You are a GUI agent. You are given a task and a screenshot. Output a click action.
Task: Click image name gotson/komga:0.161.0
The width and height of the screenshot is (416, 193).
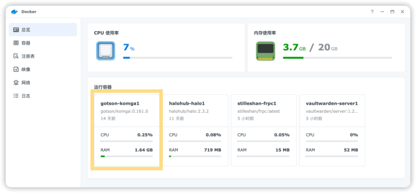124,111
